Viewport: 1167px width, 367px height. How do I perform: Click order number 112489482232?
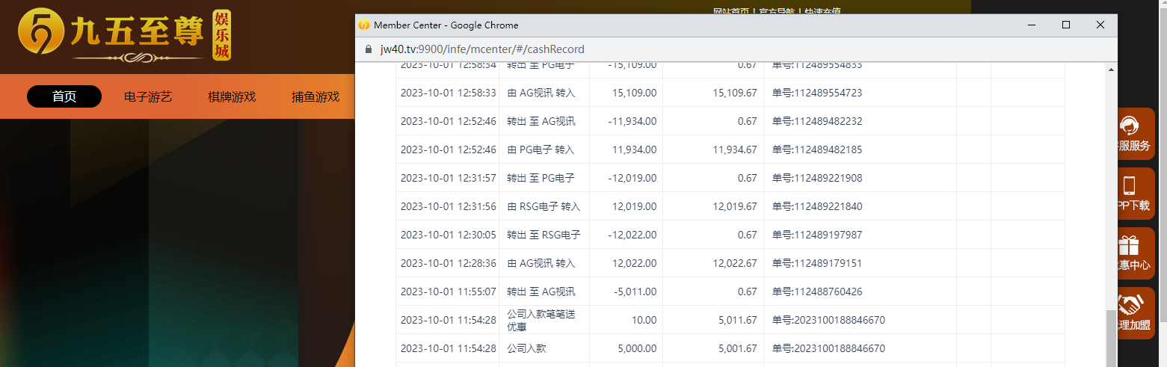pos(817,121)
